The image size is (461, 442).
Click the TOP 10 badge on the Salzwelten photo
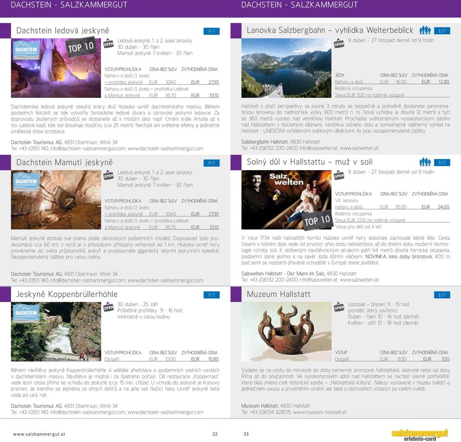(317, 220)
